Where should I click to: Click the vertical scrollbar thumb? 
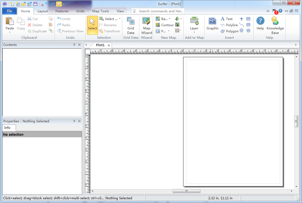[296, 121]
